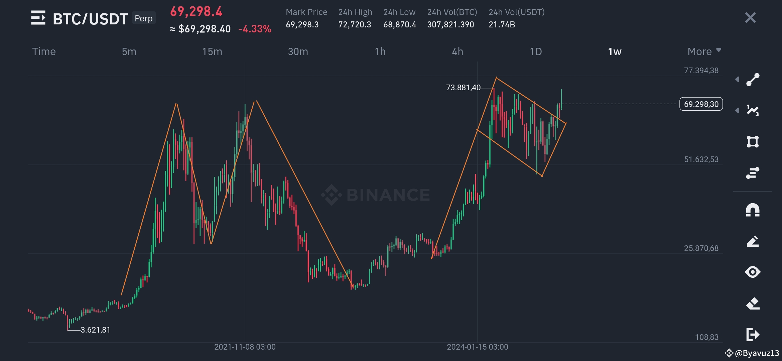Expand the wave pattern tool options arrow
Image resolution: width=782 pixels, height=361 pixels.
[x=737, y=110]
